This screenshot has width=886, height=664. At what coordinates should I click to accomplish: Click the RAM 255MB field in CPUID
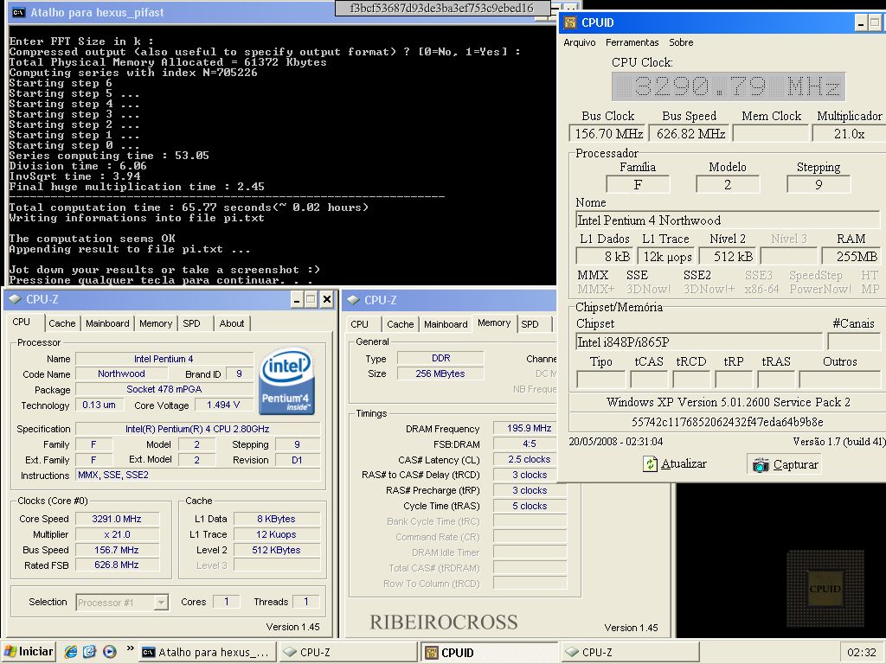pos(851,256)
